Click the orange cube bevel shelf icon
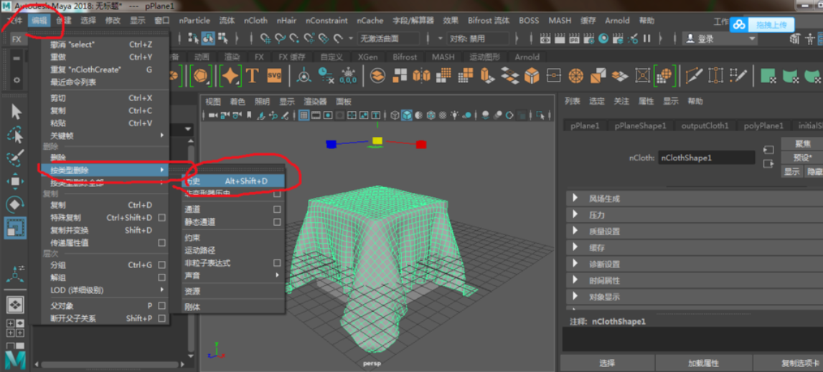The image size is (823, 372). tap(532, 76)
